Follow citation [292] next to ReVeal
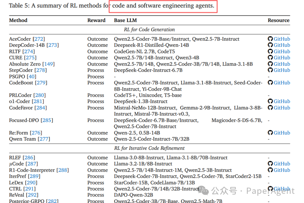304x203 pixels. 32,195
